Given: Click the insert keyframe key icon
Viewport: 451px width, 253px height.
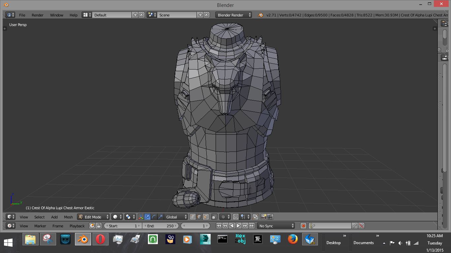Looking at the screenshot, I should (355, 226).
